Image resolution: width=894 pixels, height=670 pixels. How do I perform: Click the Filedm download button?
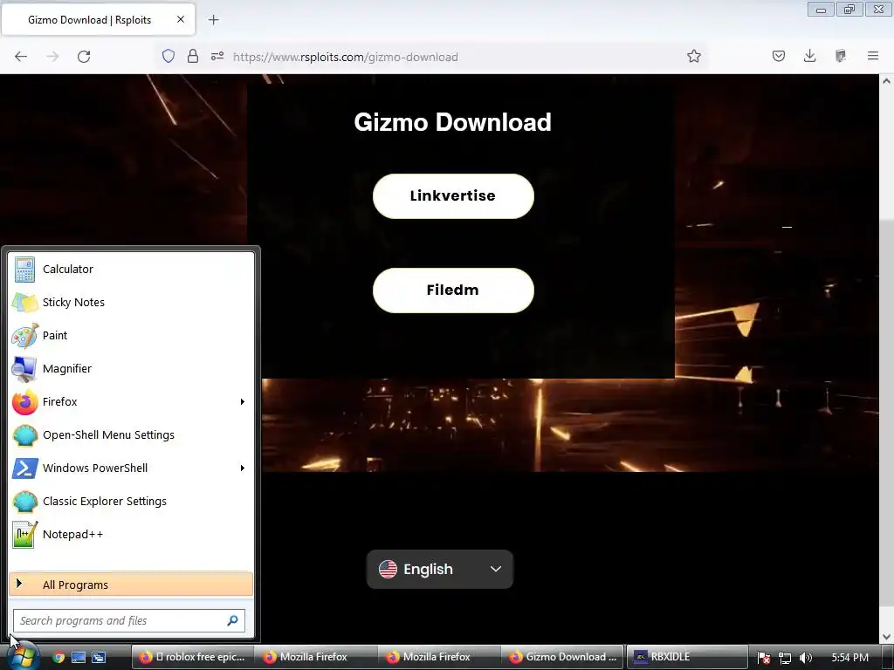pyautogui.click(x=453, y=290)
